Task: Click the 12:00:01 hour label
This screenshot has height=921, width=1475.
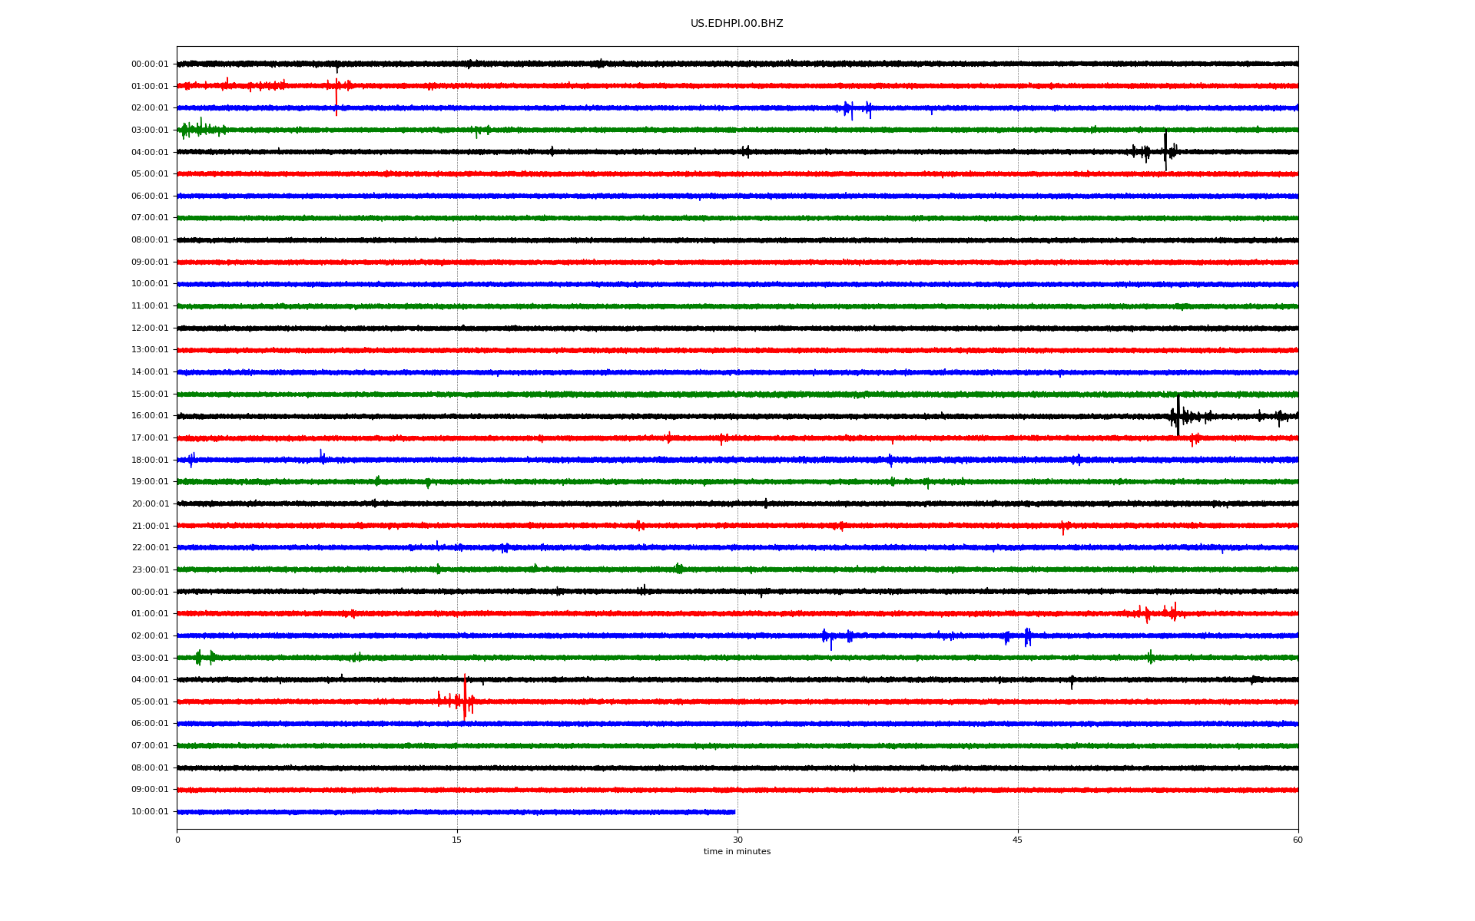Action: (150, 328)
